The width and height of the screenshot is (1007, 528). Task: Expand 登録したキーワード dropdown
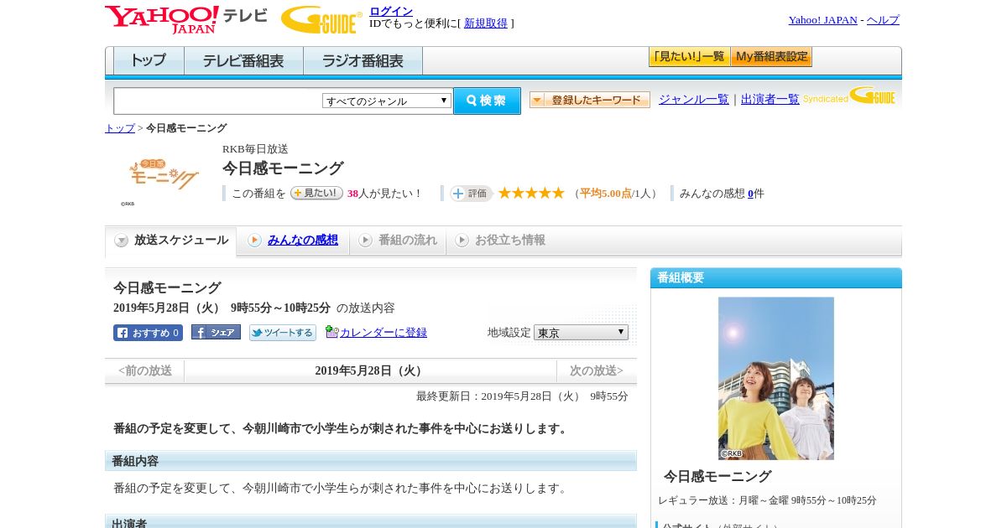pyautogui.click(x=590, y=100)
